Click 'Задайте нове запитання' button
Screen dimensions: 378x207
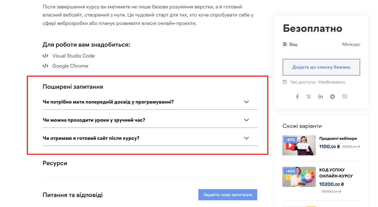pos(228,195)
